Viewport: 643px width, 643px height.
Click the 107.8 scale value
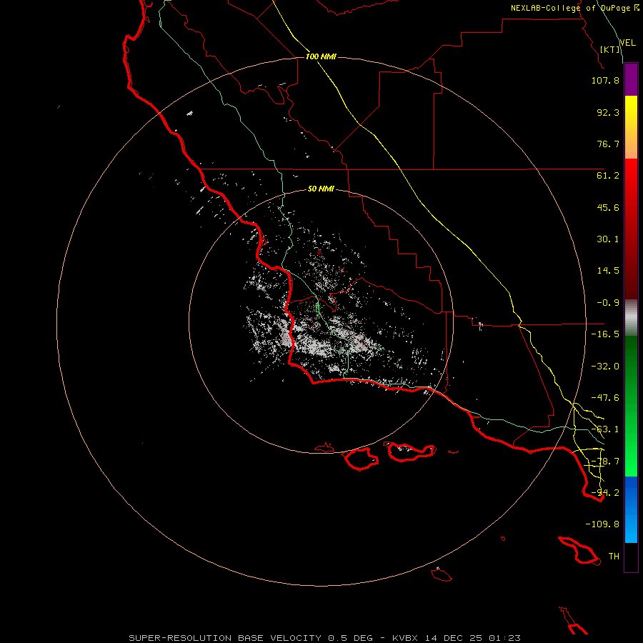[x=605, y=80]
